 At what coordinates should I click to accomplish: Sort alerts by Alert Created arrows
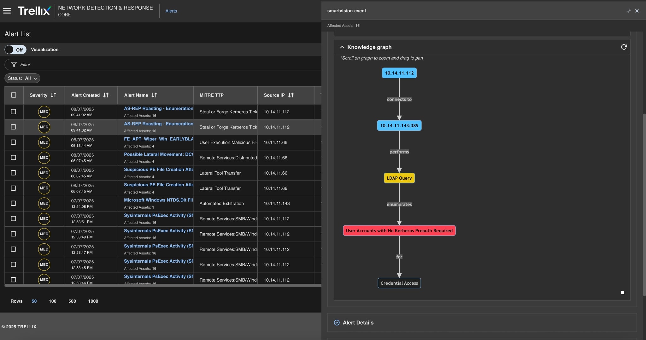[x=106, y=95]
